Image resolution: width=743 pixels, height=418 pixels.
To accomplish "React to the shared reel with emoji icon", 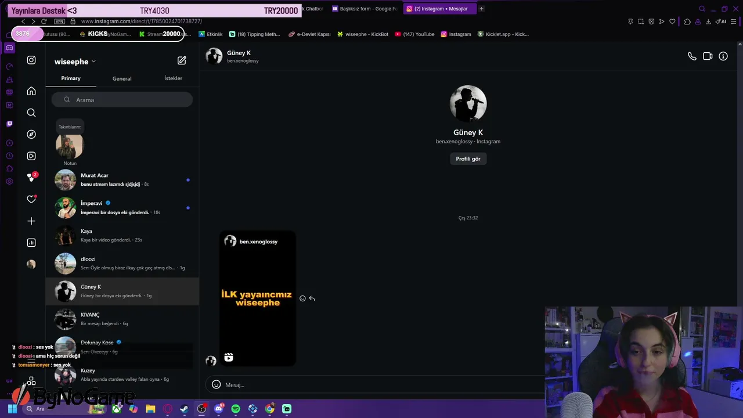I will pyautogui.click(x=302, y=298).
